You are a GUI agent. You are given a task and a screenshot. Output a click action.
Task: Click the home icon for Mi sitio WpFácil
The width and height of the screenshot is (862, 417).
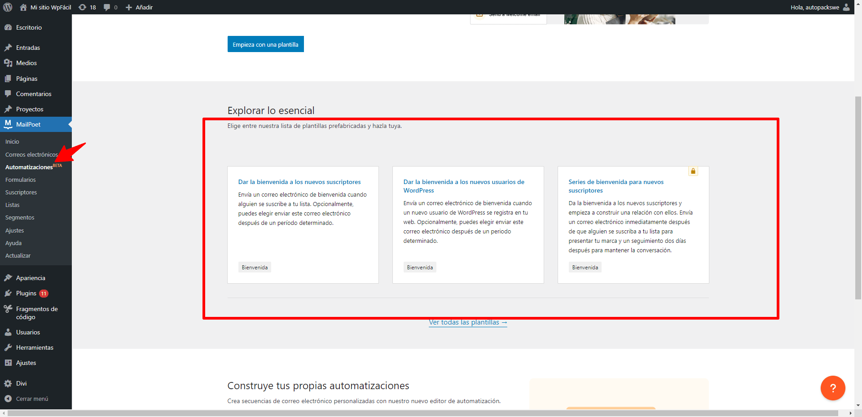coord(23,7)
